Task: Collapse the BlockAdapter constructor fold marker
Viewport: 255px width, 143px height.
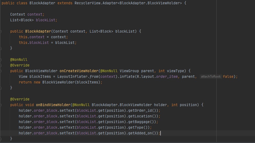Action: (1, 31)
